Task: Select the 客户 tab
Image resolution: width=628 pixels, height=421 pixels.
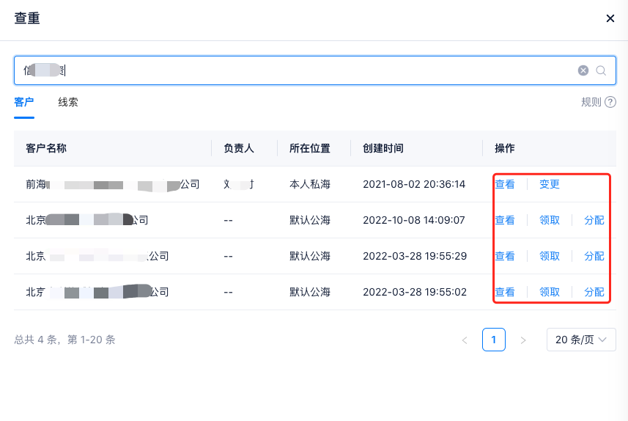Action: tap(24, 102)
